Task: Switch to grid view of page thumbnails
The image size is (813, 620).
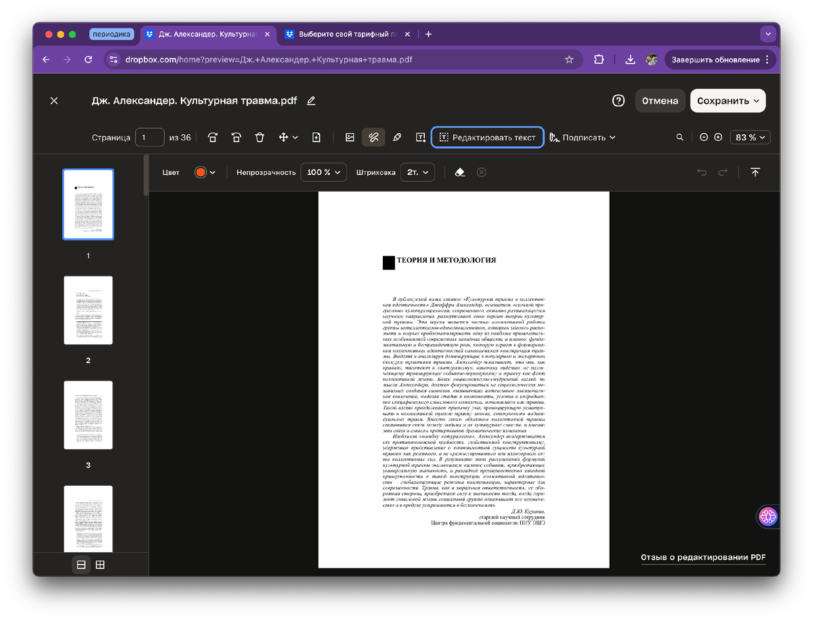Action: coord(100,564)
